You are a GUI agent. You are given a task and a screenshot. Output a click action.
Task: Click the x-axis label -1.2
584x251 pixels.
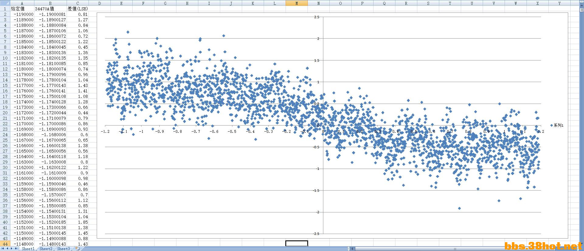(105, 132)
